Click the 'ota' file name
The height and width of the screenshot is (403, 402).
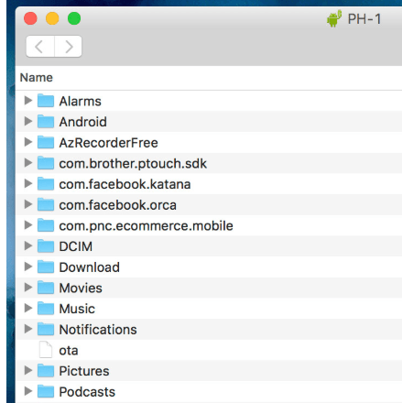(69, 351)
